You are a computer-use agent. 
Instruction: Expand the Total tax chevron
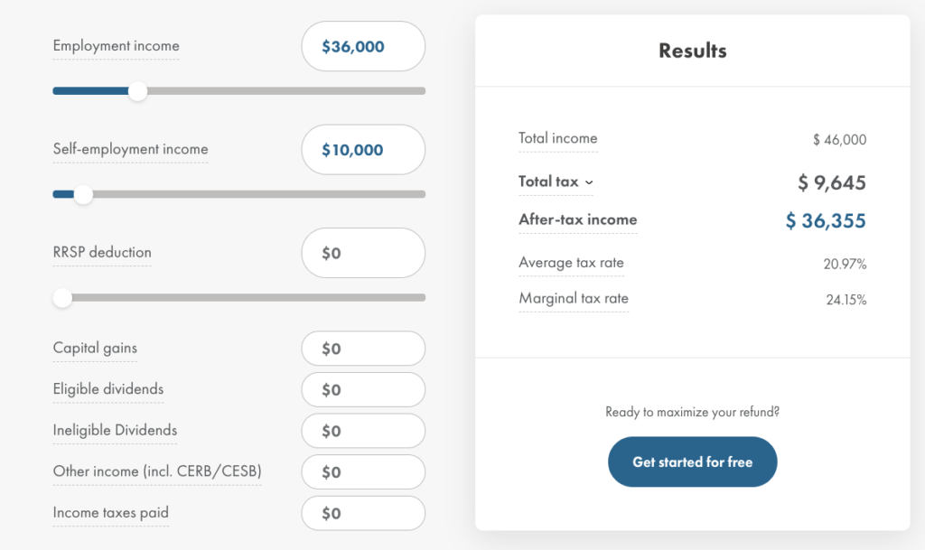tap(589, 182)
